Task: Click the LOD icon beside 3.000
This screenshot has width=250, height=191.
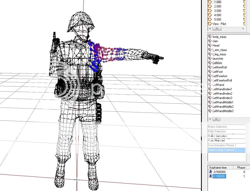Action: tap(210, 11)
